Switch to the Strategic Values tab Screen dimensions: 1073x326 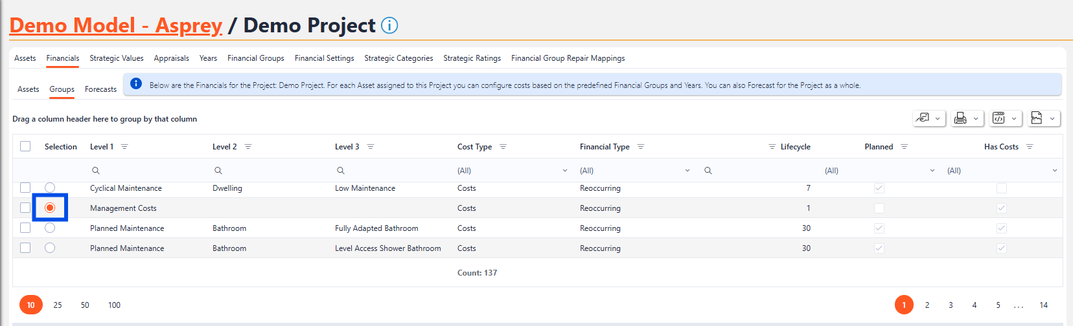point(117,58)
